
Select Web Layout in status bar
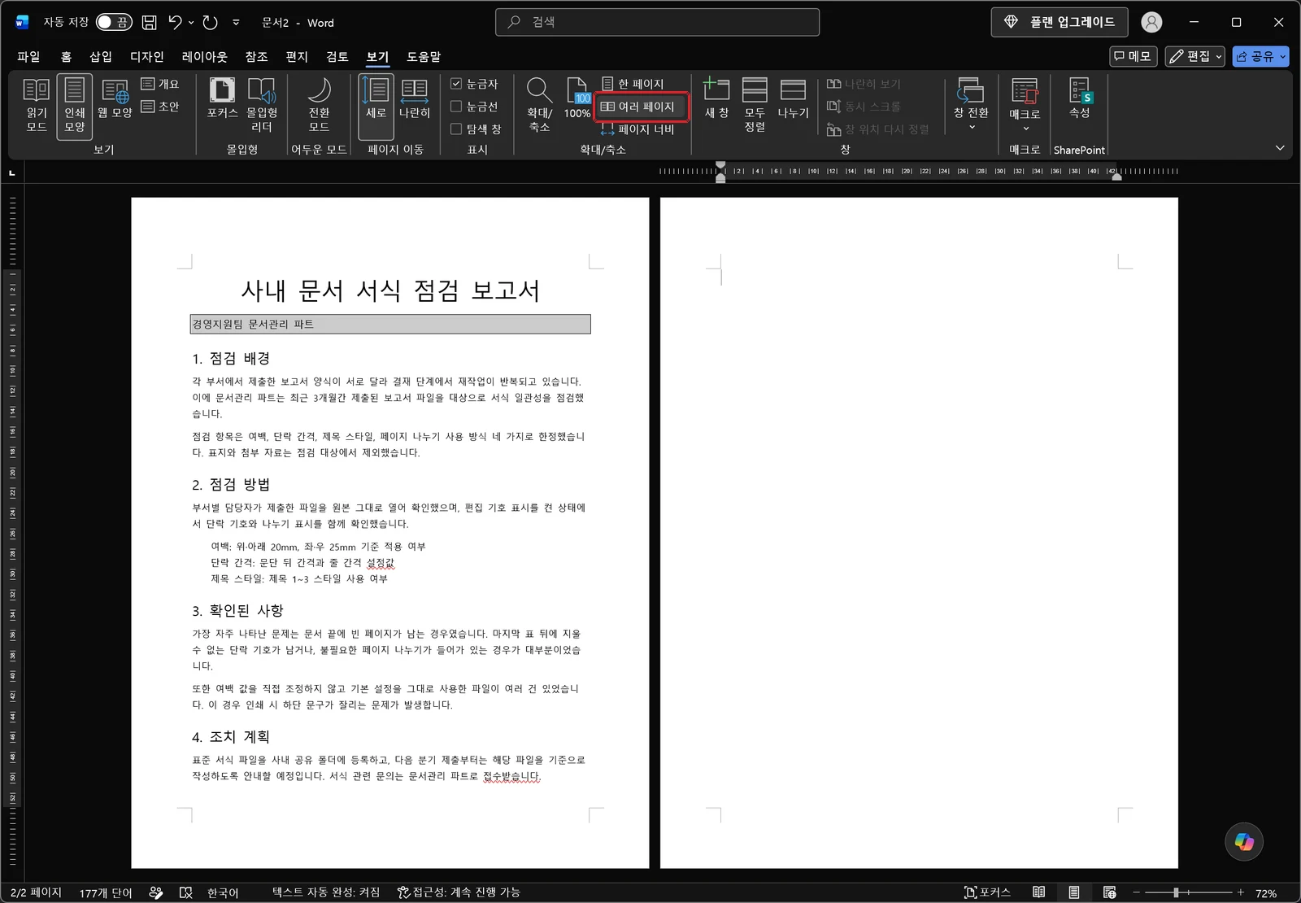pos(1110,892)
